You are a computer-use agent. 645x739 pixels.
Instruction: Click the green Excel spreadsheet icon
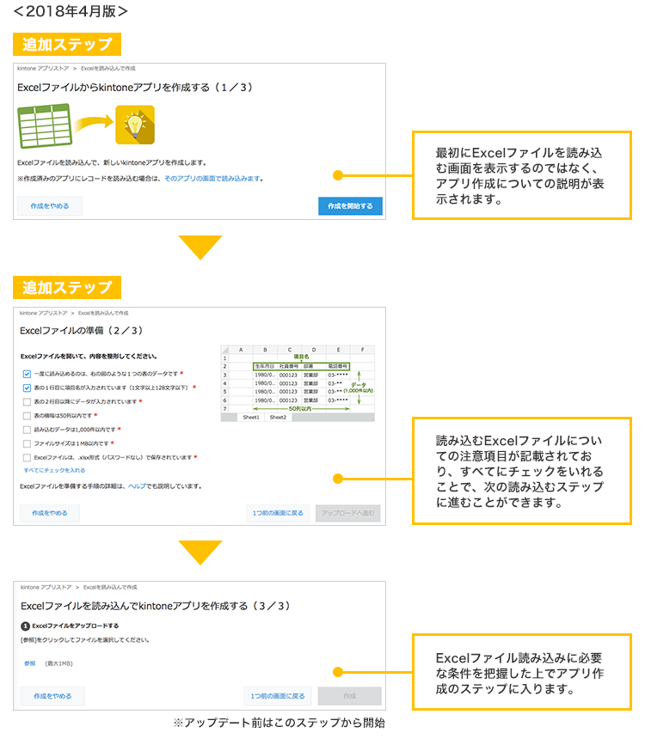(x=43, y=126)
